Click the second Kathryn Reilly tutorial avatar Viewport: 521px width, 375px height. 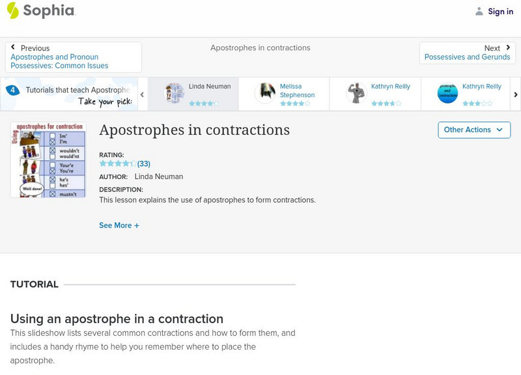pyautogui.click(x=447, y=93)
